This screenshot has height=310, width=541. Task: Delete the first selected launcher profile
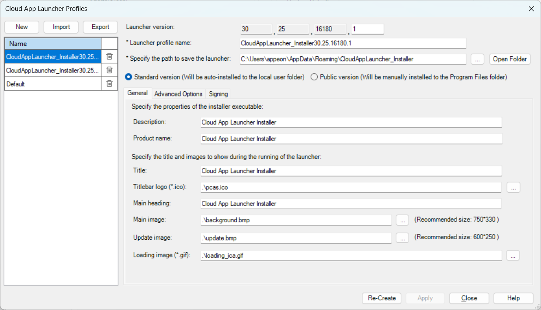point(109,56)
